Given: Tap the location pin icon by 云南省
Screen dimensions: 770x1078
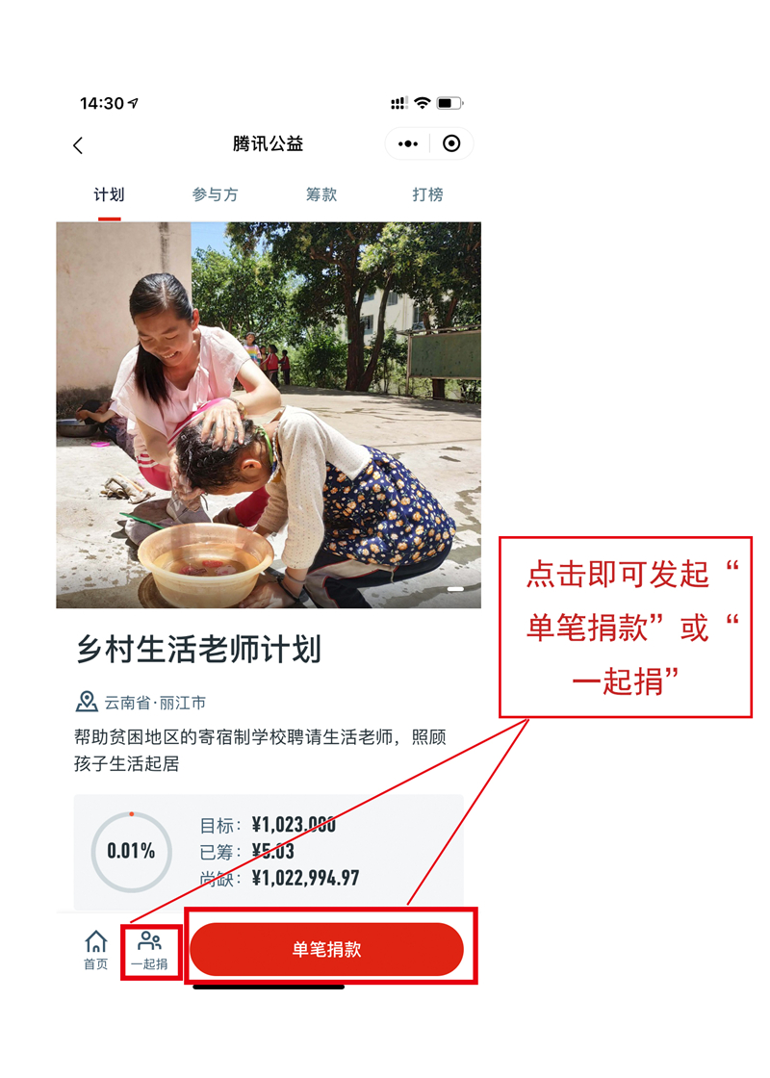Looking at the screenshot, I should tap(87, 702).
